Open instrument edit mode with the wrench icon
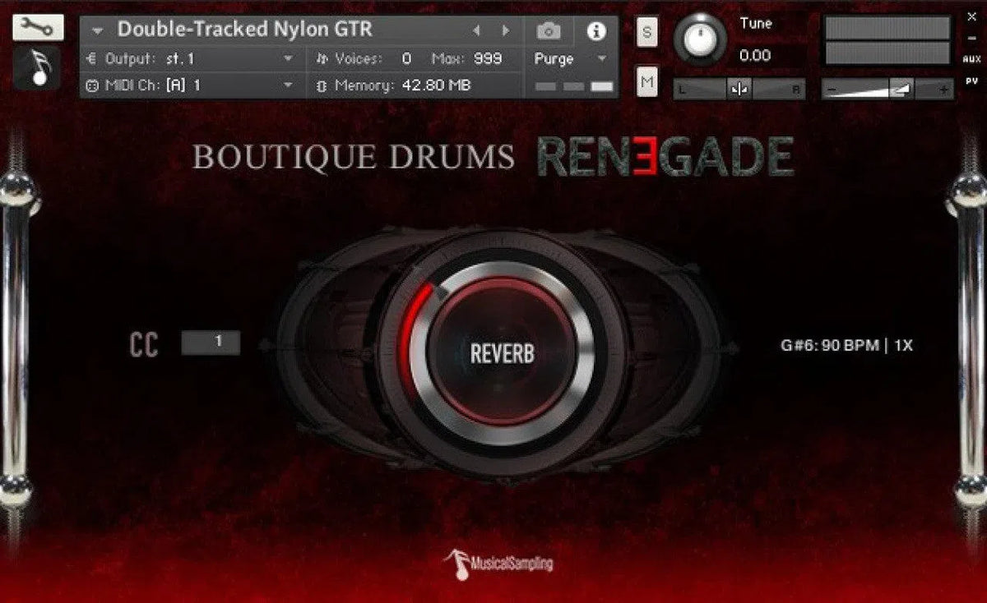The height and width of the screenshot is (603, 987). pyautogui.click(x=38, y=28)
